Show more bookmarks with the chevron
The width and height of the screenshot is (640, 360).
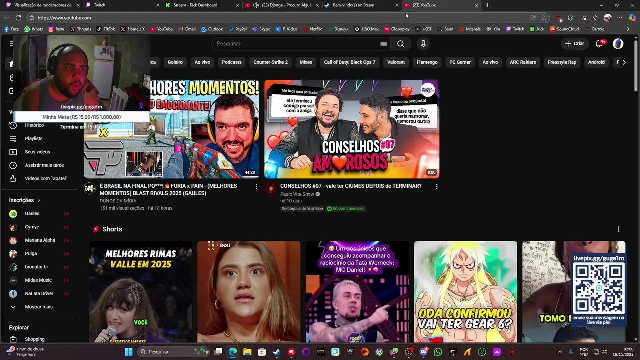(628, 29)
